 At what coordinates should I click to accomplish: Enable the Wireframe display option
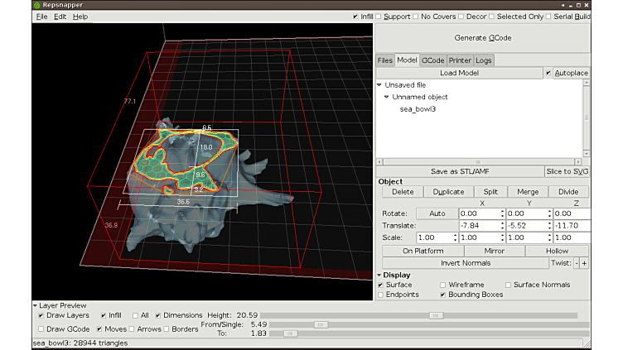pos(444,285)
